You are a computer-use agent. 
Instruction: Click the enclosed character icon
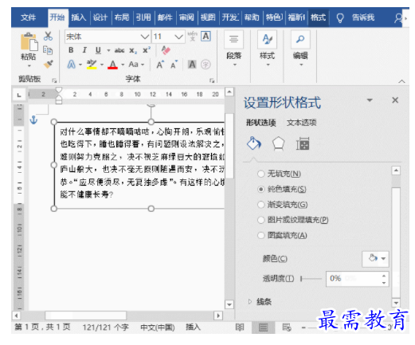206,65
